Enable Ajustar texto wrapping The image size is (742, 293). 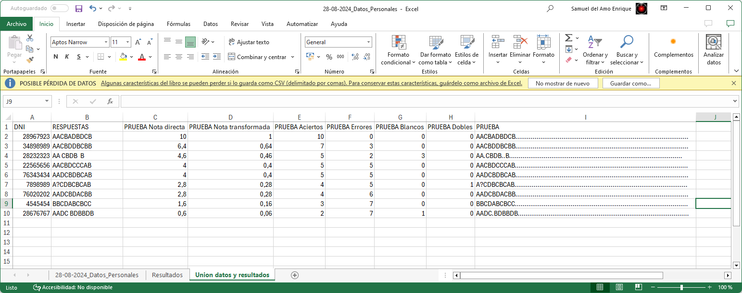pyautogui.click(x=249, y=42)
